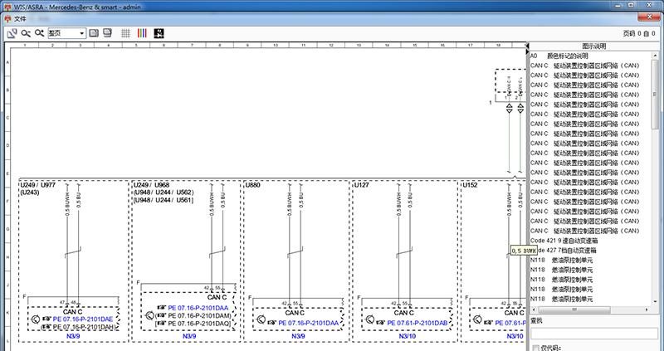The height and width of the screenshot is (351, 664).
Task: Click hand pointer icon beside PE 07.61-P-2101DAB
Action: 381,323
